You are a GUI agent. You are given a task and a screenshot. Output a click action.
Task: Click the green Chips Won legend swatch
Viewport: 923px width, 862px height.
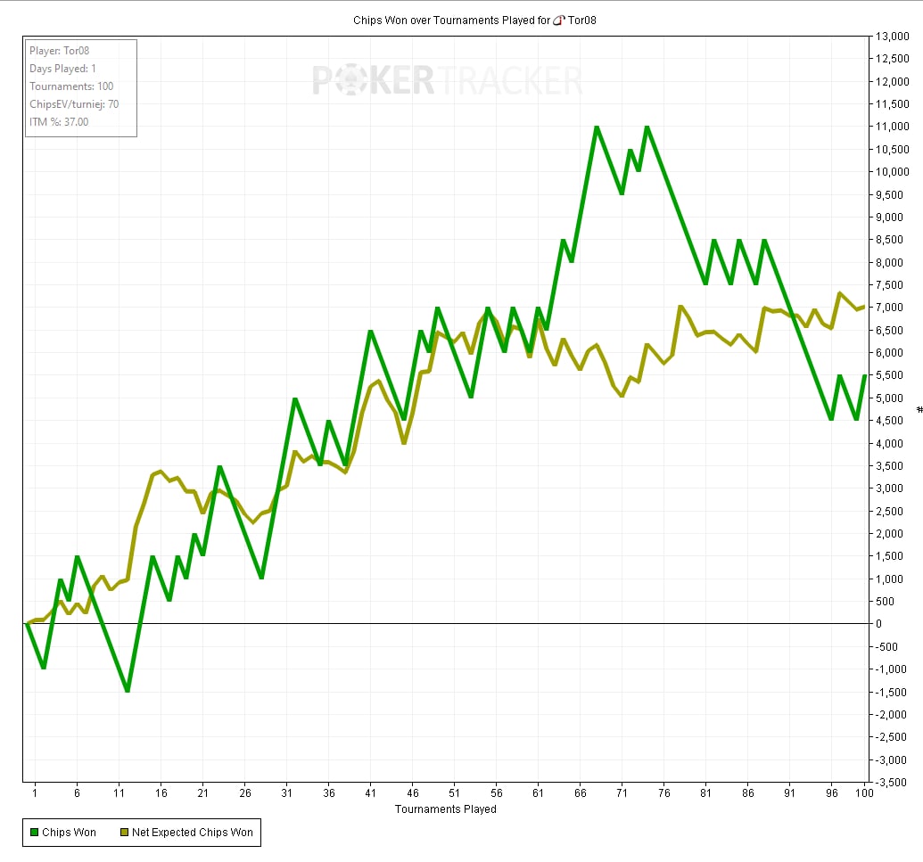[35, 833]
